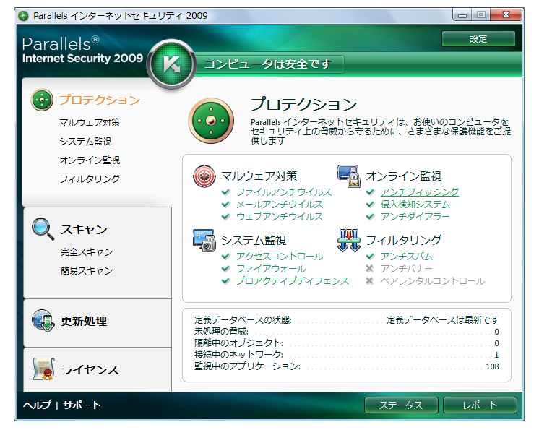This screenshot has height=443, width=539.
Task: Click the フィルタリング heading in main panel
Action: (x=404, y=241)
